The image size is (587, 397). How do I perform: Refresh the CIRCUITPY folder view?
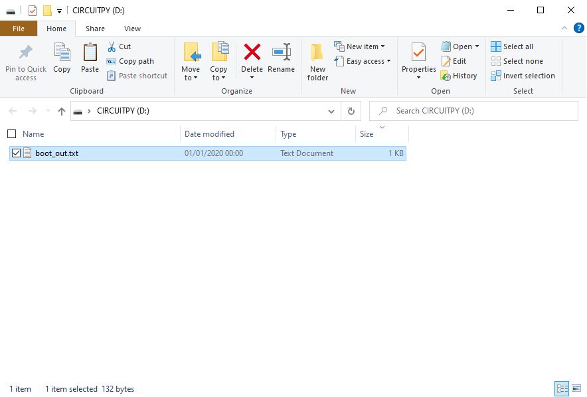tap(351, 111)
